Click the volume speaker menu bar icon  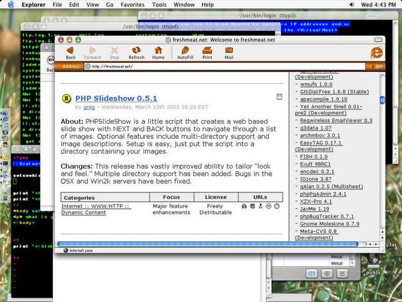352,4
